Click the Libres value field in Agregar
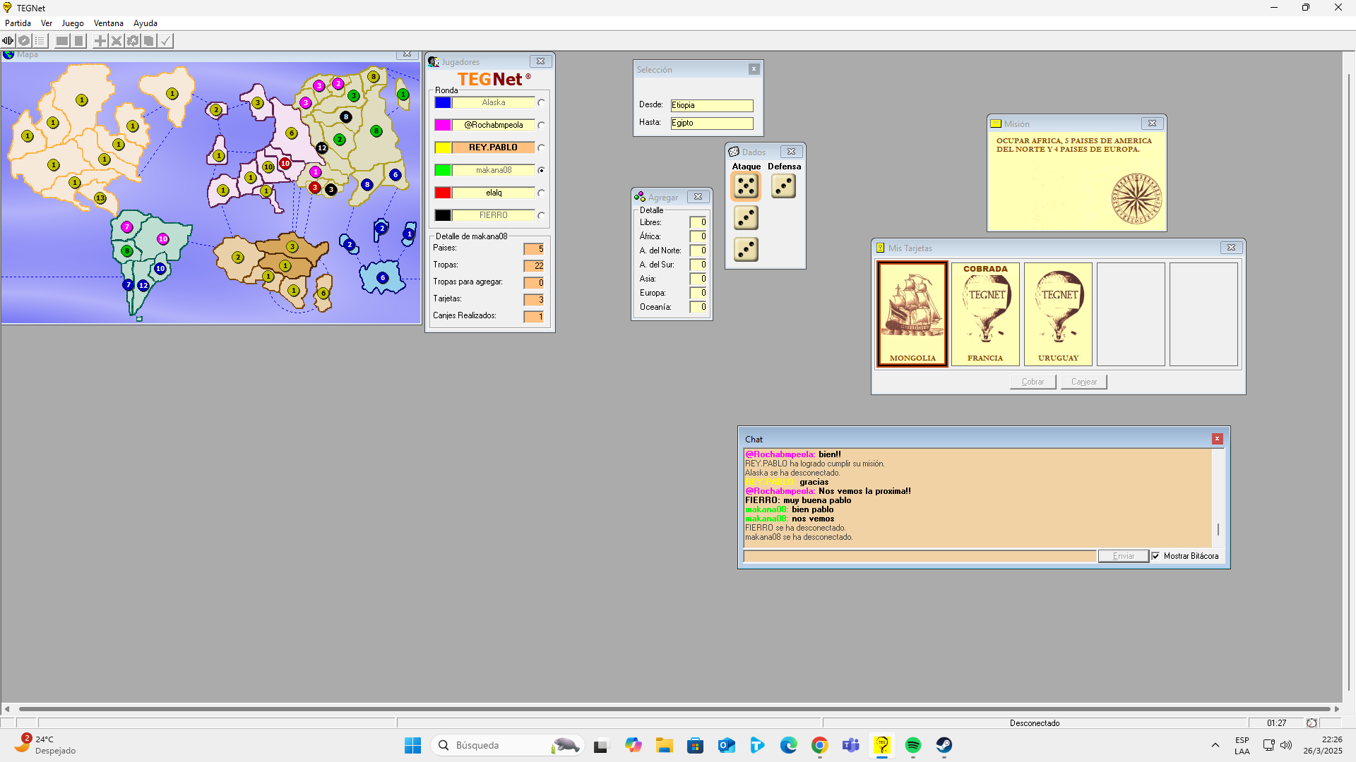 pyautogui.click(x=698, y=222)
